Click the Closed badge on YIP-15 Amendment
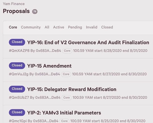 [17, 65]
